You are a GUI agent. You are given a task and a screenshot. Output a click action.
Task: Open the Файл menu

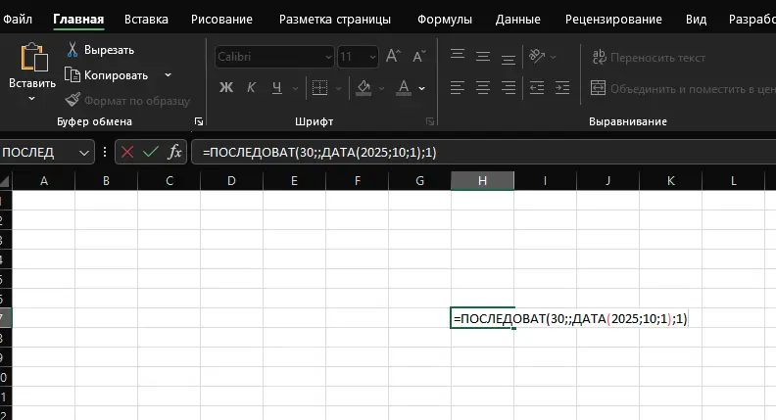point(19,19)
